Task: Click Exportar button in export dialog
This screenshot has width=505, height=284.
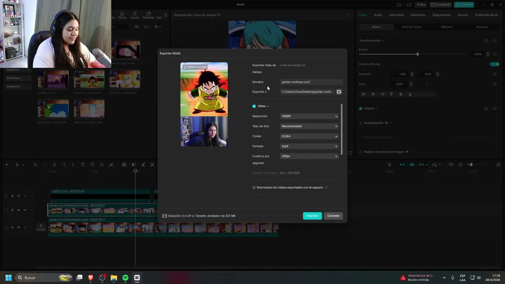Action: coord(312,216)
